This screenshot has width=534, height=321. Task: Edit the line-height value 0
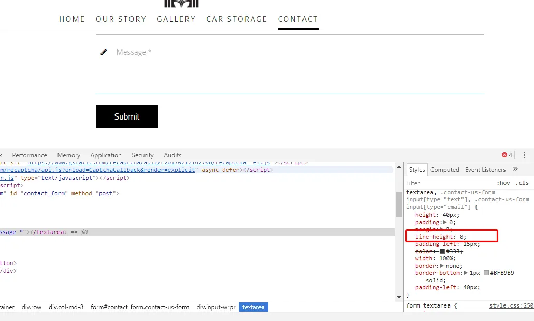click(461, 237)
